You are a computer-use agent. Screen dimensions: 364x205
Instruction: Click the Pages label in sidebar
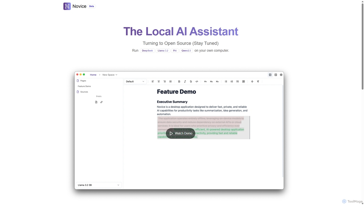click(83, 81)
